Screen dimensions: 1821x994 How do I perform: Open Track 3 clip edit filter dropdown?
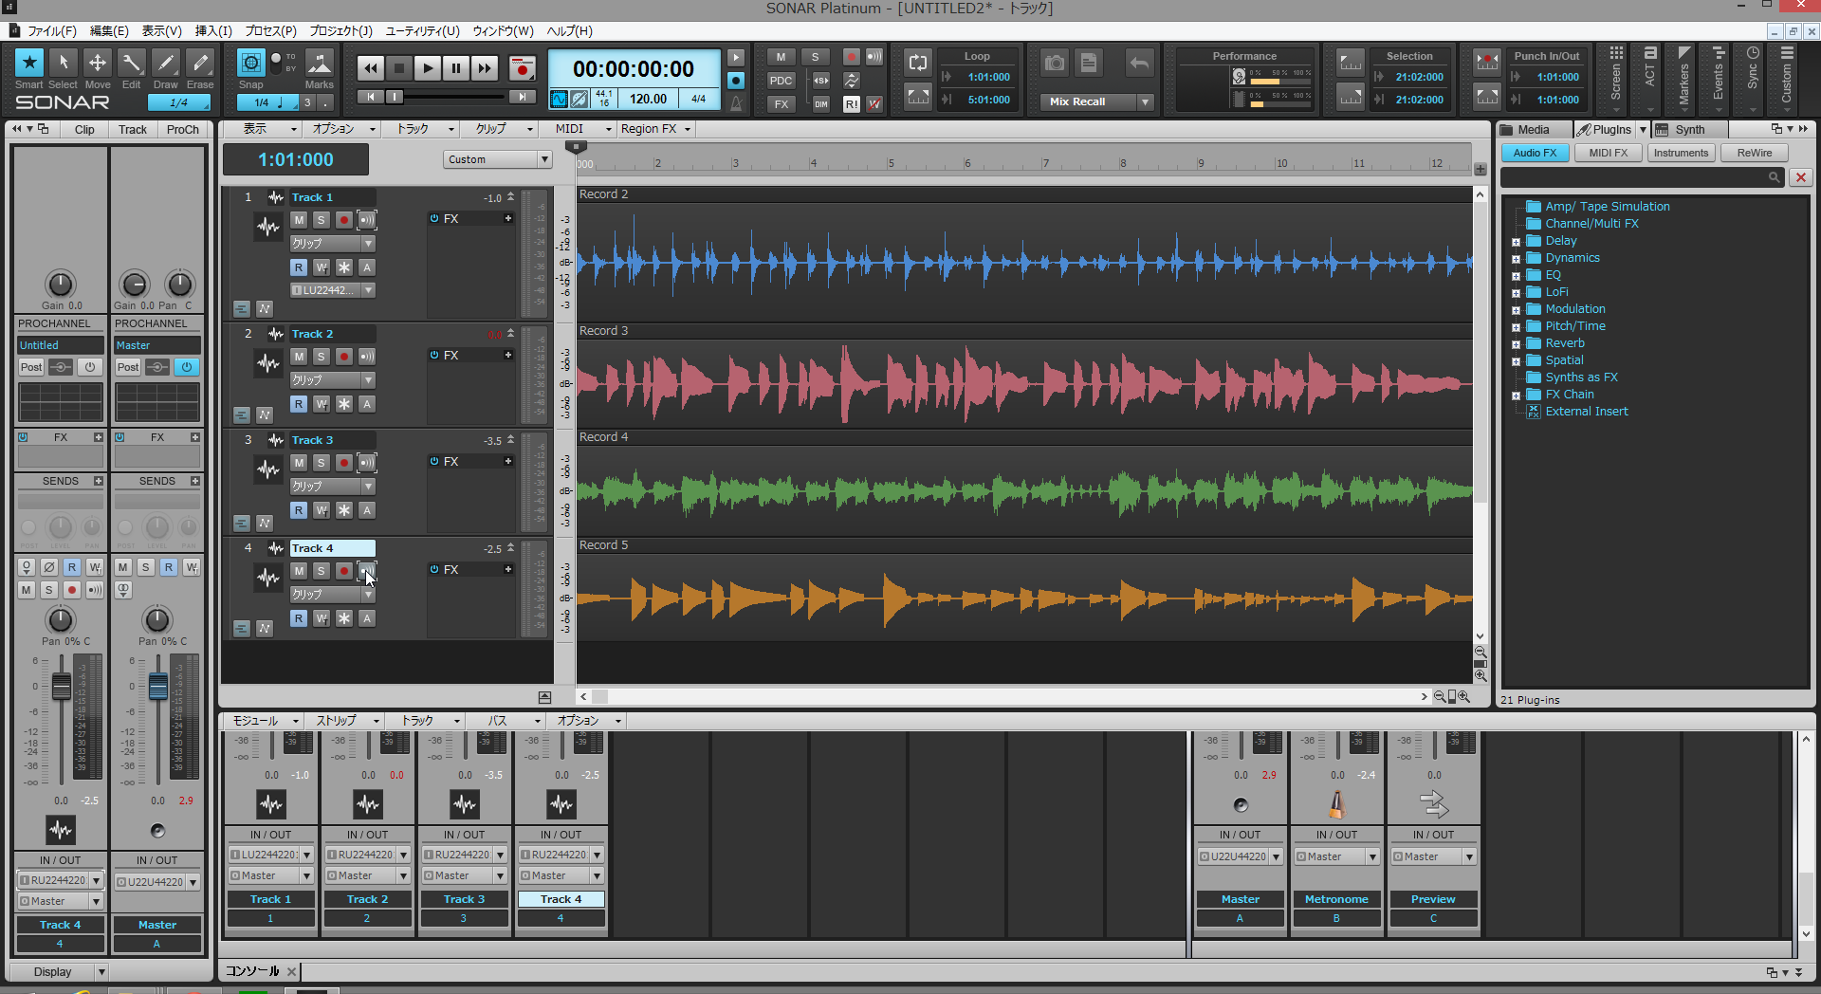(x=368, y=486)
